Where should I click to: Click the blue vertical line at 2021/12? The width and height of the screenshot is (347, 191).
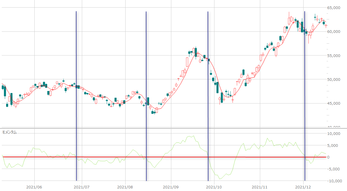pos(305,87)
